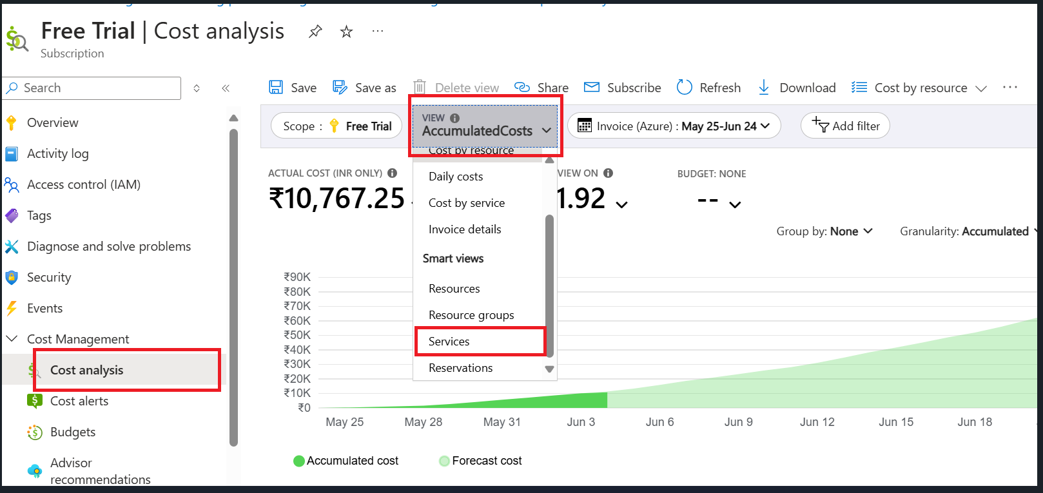Click the info icon next to VIEW
This screenshot has width=1043, height=493.
454,118
